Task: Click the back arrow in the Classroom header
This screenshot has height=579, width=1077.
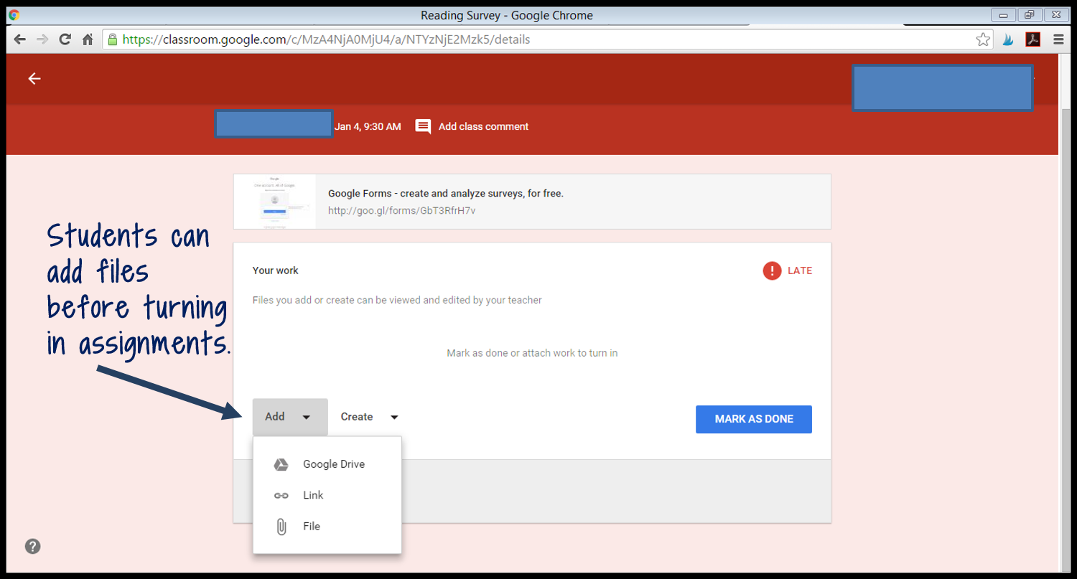Action: coord(34,78)
